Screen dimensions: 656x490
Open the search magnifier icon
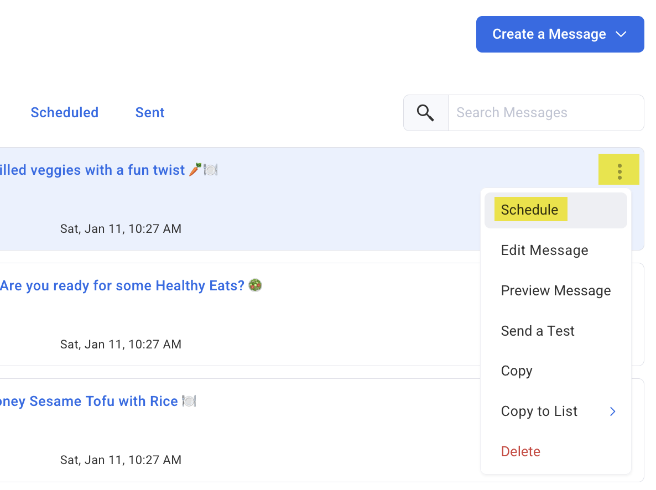click(425, 112)
